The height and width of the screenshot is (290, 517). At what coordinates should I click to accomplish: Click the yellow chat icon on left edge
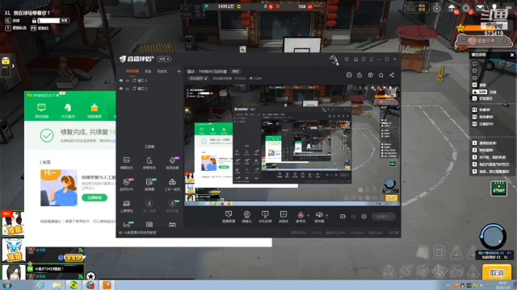[x=6, y=61]
